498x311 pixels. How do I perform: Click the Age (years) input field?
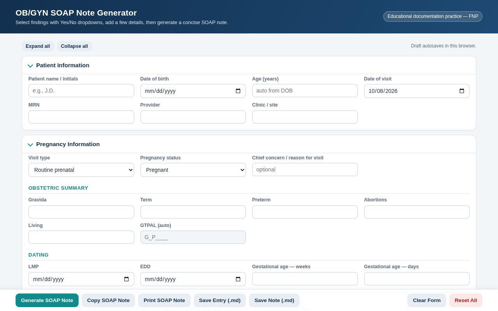point(305,91)
